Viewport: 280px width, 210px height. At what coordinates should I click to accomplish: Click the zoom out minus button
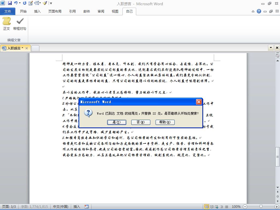[x=245, y=207]
